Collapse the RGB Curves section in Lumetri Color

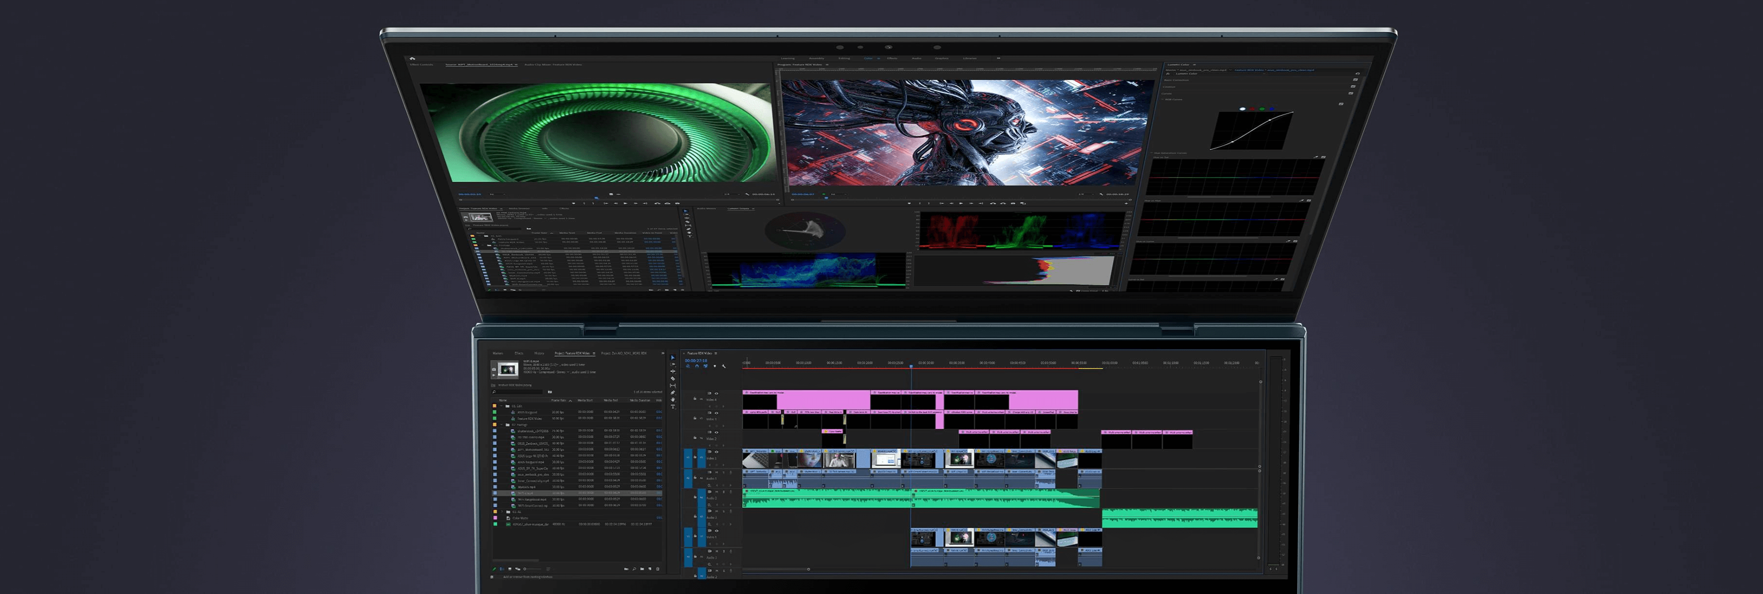pyautogui.click(x=1163, y=100)
